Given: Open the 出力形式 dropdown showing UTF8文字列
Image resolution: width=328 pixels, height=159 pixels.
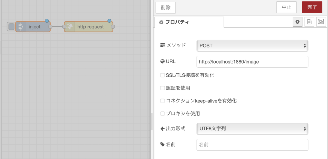Looking at the screenshot, I should [x=252, y=128].
